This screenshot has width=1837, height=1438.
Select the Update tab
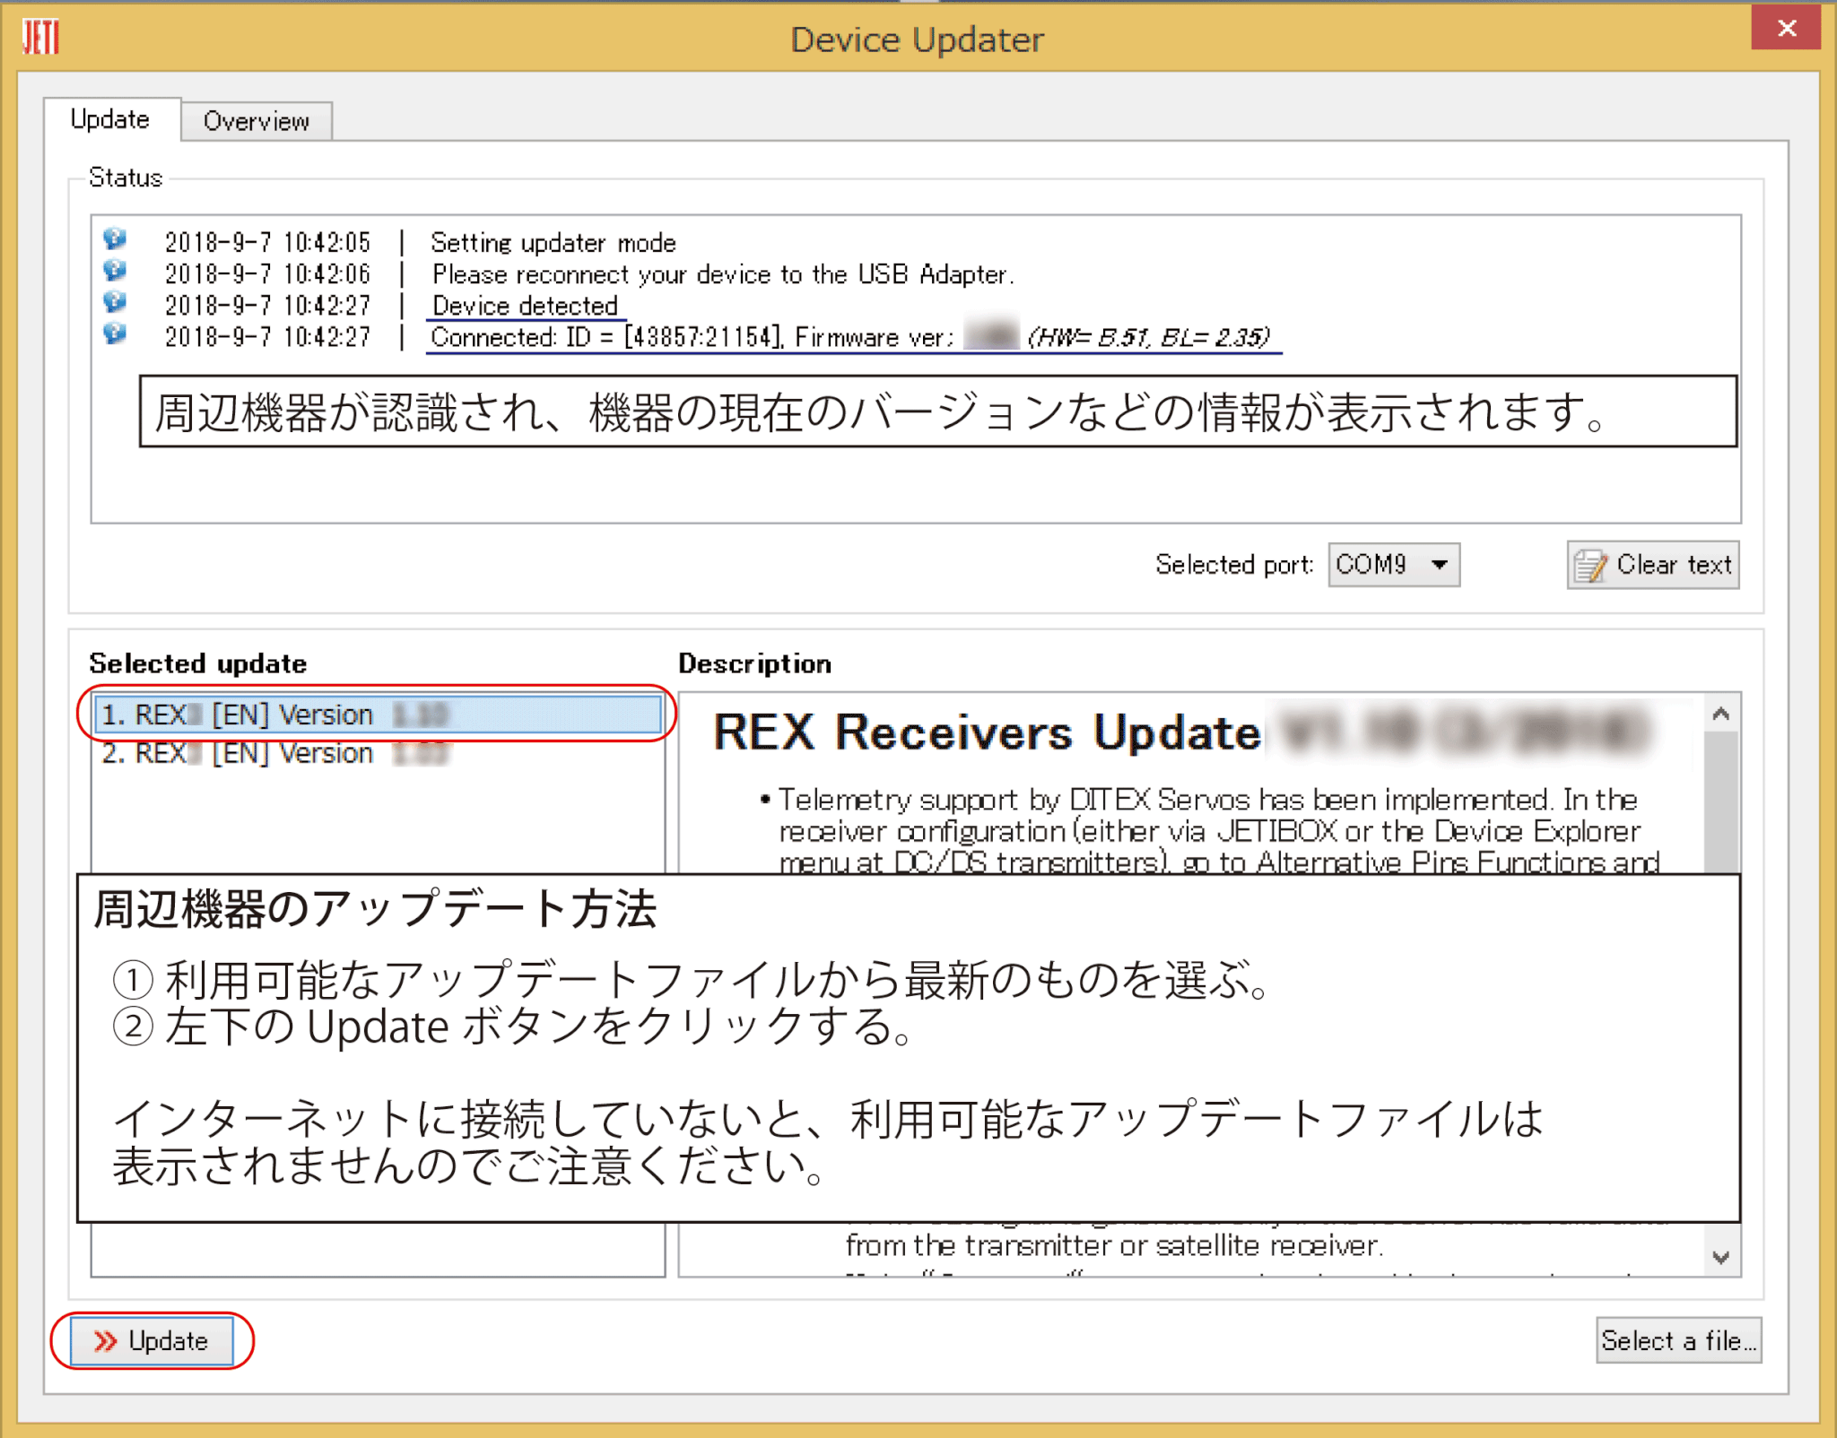point(111,119)
